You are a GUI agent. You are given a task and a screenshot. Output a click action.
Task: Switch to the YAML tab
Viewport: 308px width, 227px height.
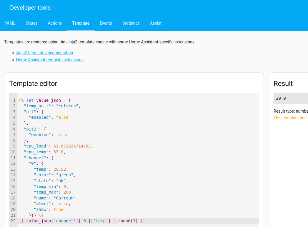tap(10, 23)
